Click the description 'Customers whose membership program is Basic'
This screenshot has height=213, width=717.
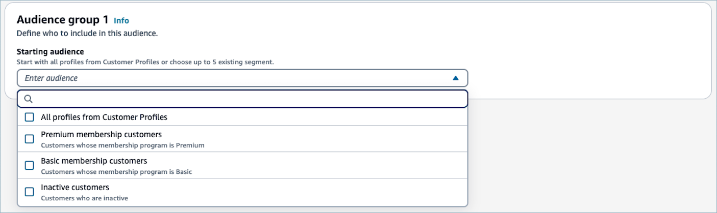(116, 172)
